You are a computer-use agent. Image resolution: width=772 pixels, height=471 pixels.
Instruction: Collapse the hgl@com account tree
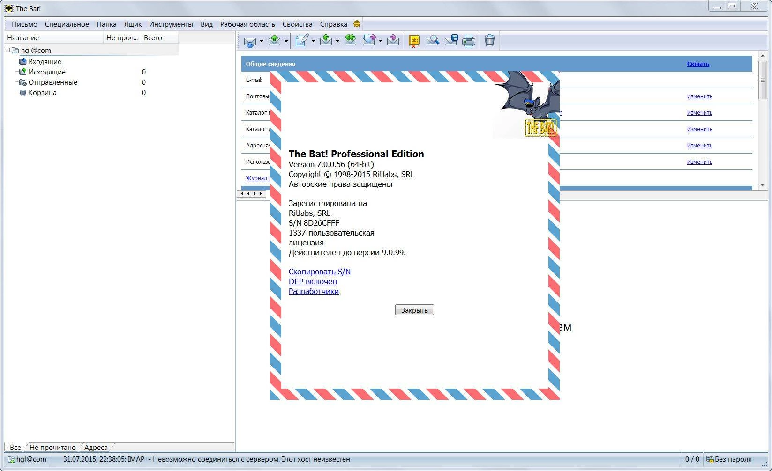(x=8, y=50)
